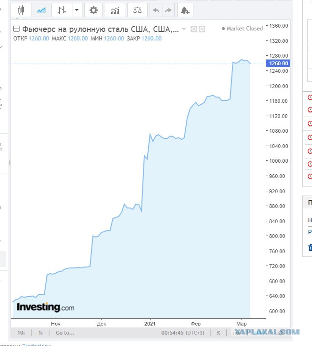Expand the symbol title dropdown arrow

184,29
